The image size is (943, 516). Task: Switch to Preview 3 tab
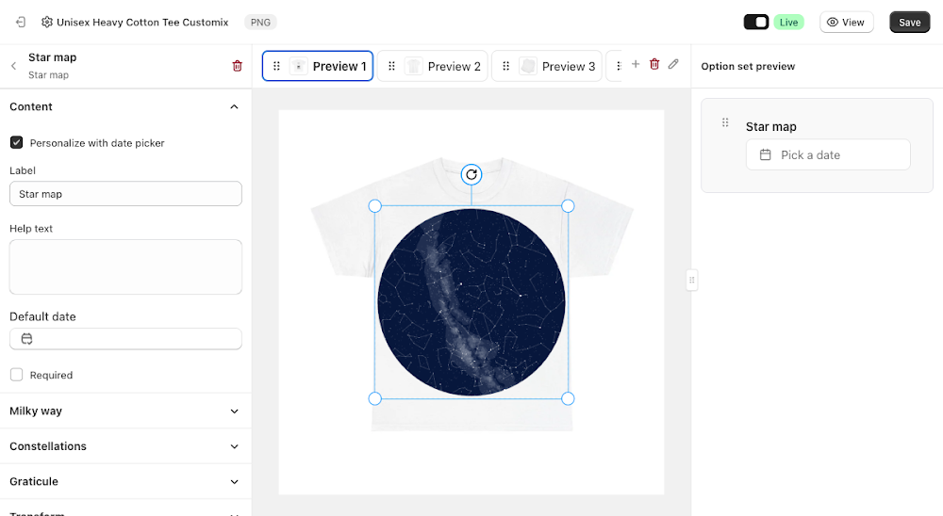tap(547, 66)
